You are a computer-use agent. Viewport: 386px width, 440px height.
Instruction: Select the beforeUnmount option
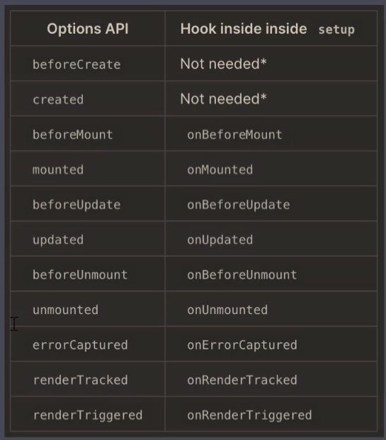pos(80,275)
